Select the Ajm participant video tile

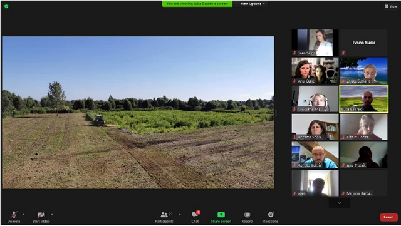pos(315,183)
